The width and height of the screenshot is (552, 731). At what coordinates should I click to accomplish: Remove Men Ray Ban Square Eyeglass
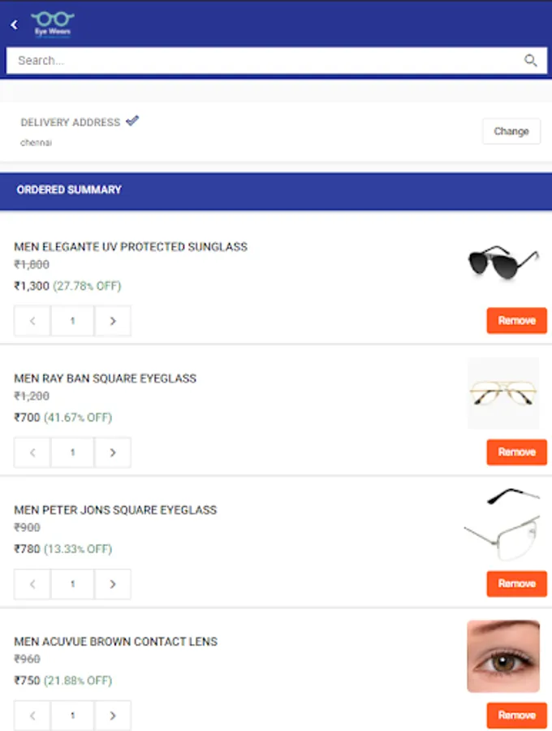[x=516, y=452]
